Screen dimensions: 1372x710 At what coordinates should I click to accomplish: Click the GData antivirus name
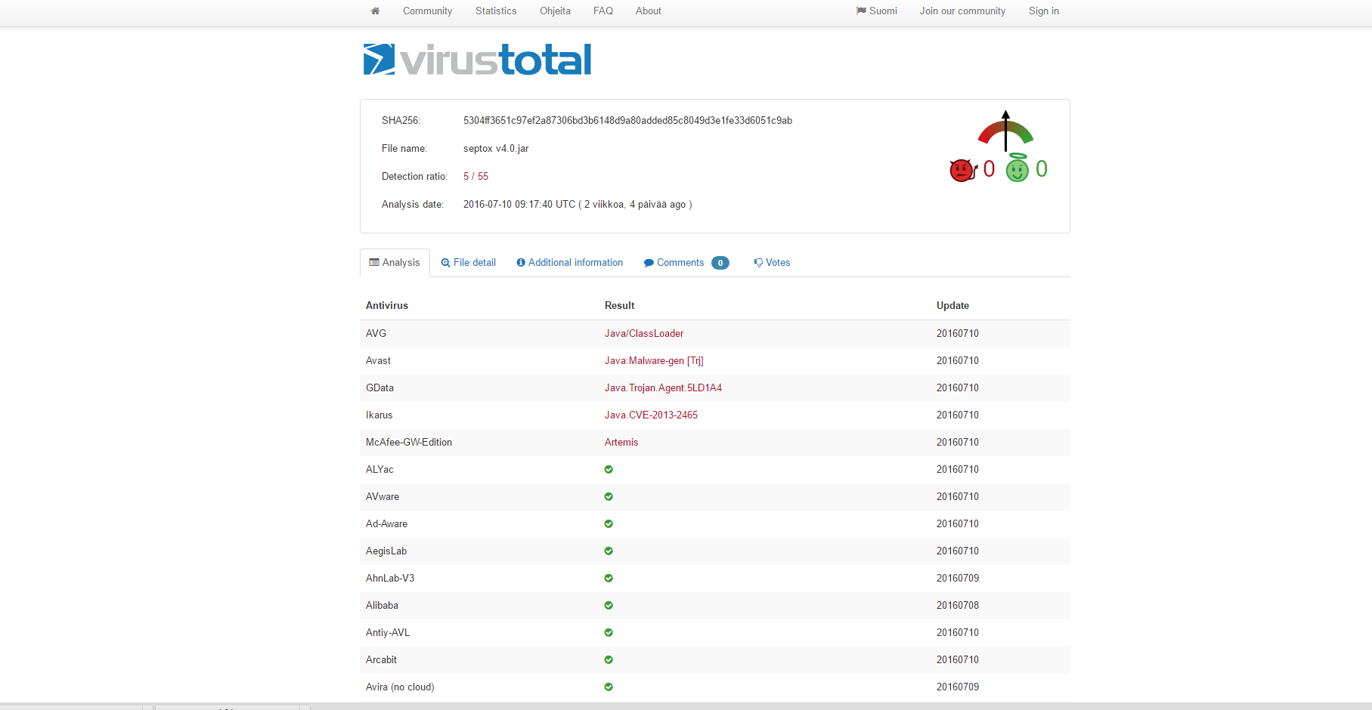(379, 388)
